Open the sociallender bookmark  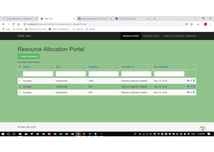point(59,29)
